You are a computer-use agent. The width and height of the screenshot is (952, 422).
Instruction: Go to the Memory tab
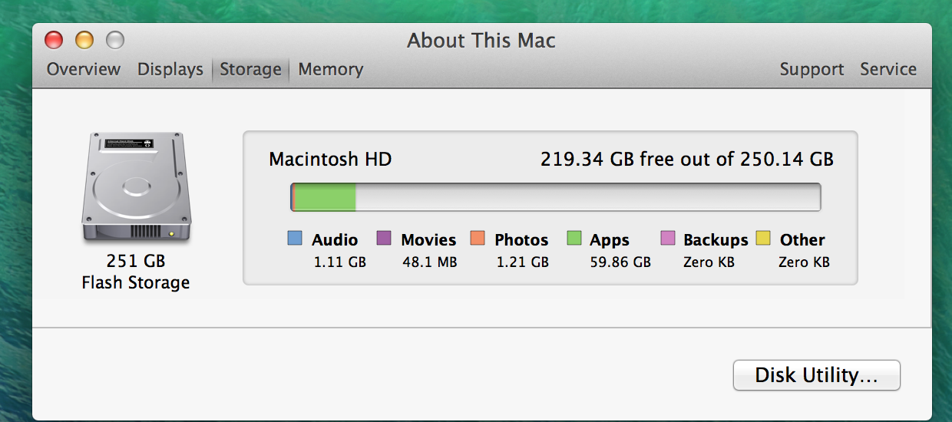coord(331,69)
